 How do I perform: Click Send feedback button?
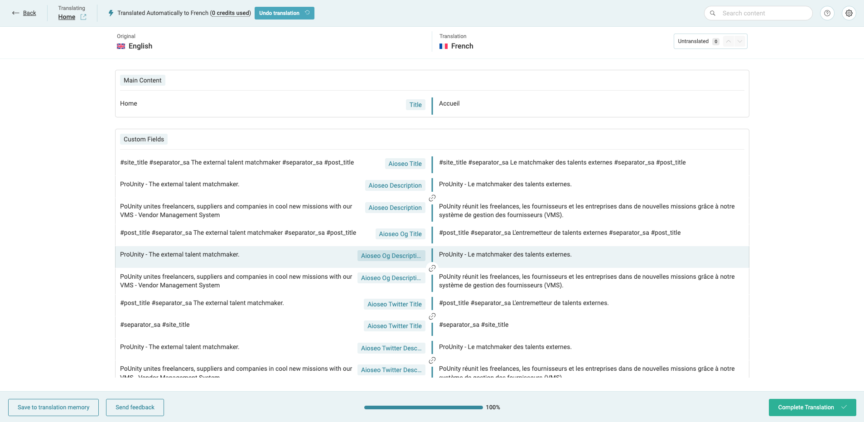(135, 407)
